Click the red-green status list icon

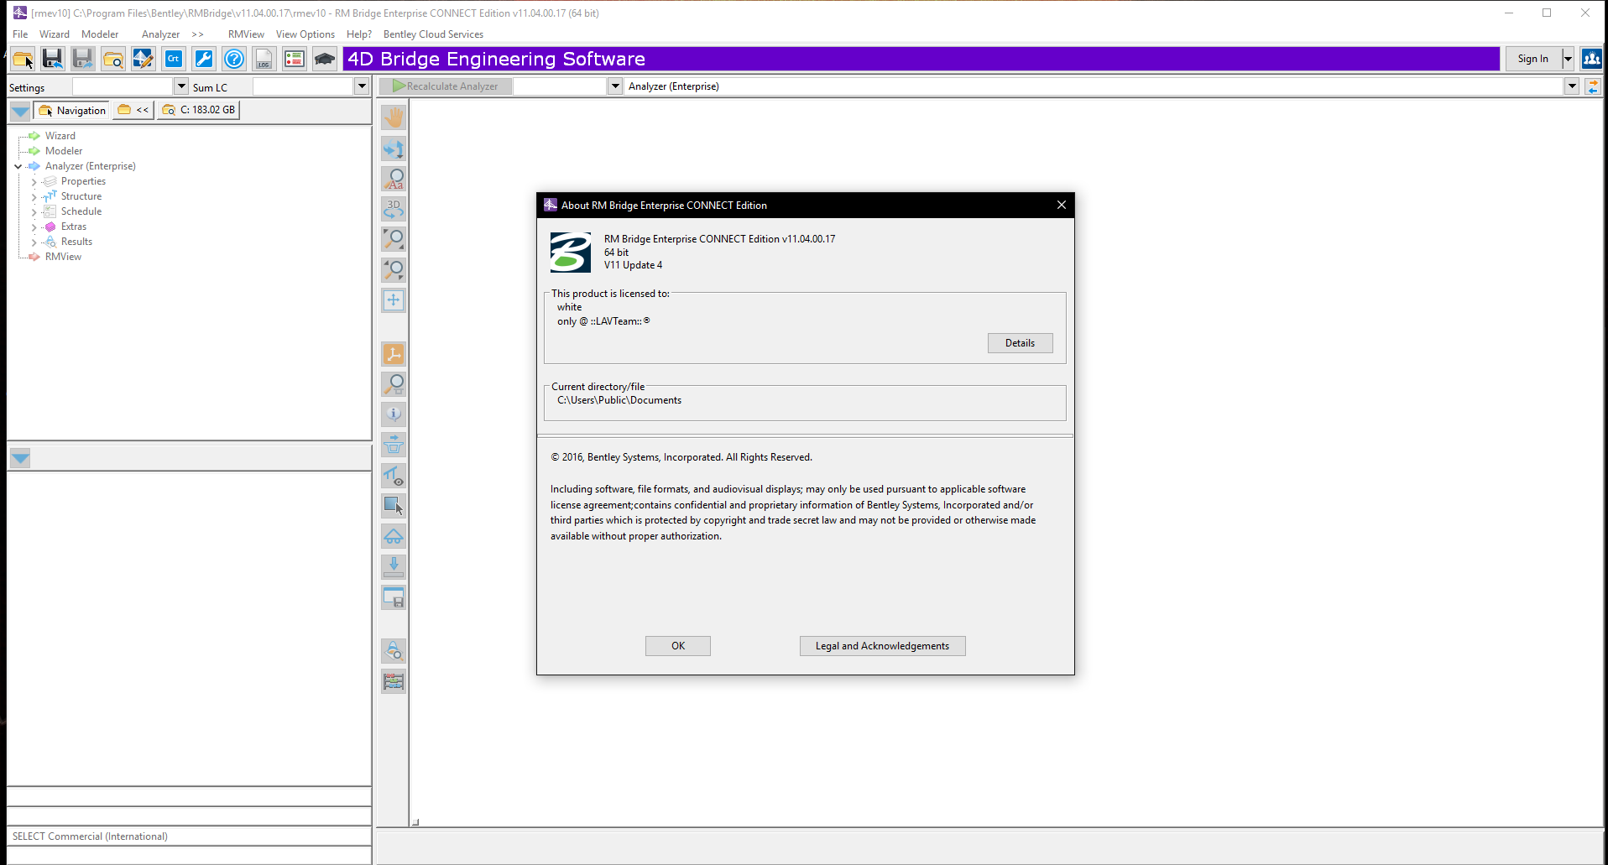295,59
